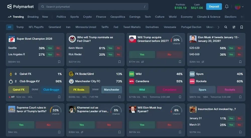The height and width of the screenshot is (138, 251).
Task: Bookmark the Qairat FK vs Club Brugge market
Action: pyautogui.click(x=59, y=97)
